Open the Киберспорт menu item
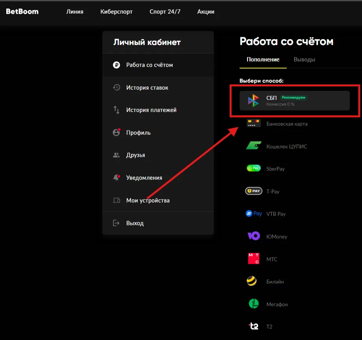This screenshot has height=340, width=362. pos(116,11)
